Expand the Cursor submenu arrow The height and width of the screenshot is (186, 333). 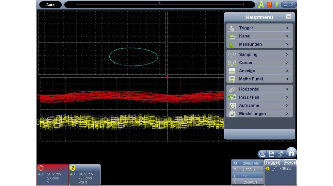287,63
